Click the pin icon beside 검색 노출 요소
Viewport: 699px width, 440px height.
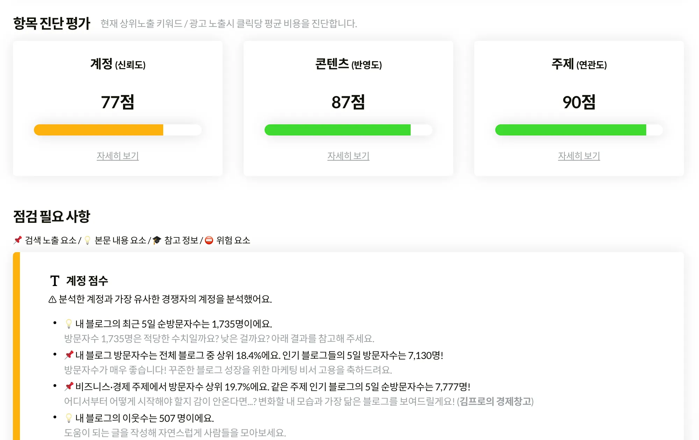(18, 240)
